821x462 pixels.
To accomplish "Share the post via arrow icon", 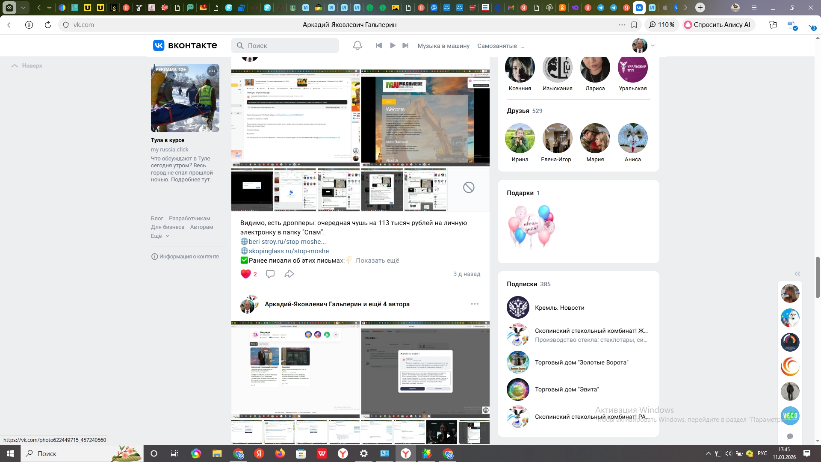I will click(289, 274).
